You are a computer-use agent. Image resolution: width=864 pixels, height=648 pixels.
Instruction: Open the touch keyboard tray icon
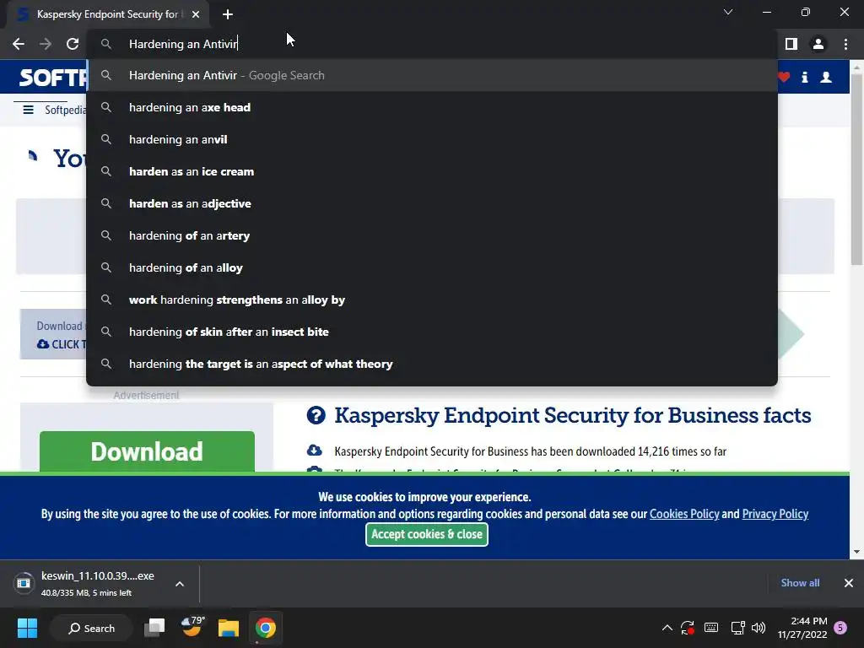(710, 628)
